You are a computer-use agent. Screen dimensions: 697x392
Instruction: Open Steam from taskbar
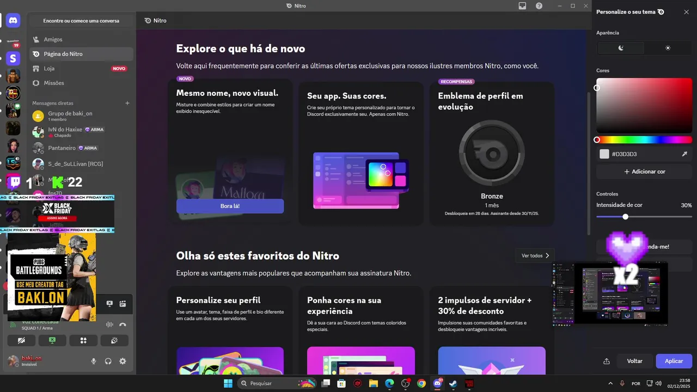pyautogui.click(x=453, y=383)
